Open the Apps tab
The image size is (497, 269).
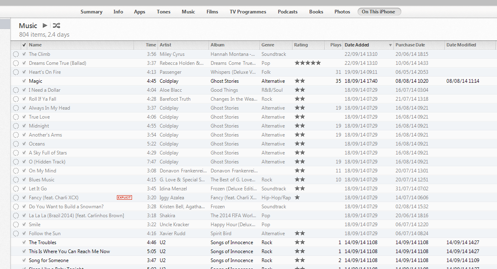(x=140, y=12)
